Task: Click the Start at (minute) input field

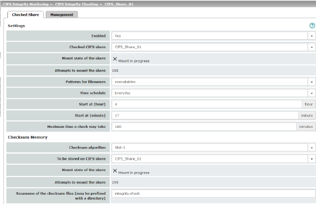Action: point(204,115)
